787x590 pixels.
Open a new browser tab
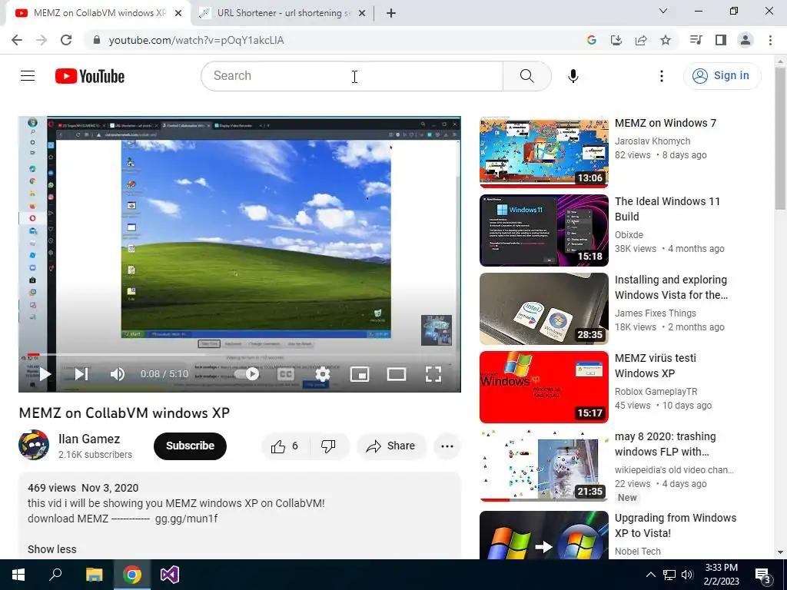click(391, 13)
